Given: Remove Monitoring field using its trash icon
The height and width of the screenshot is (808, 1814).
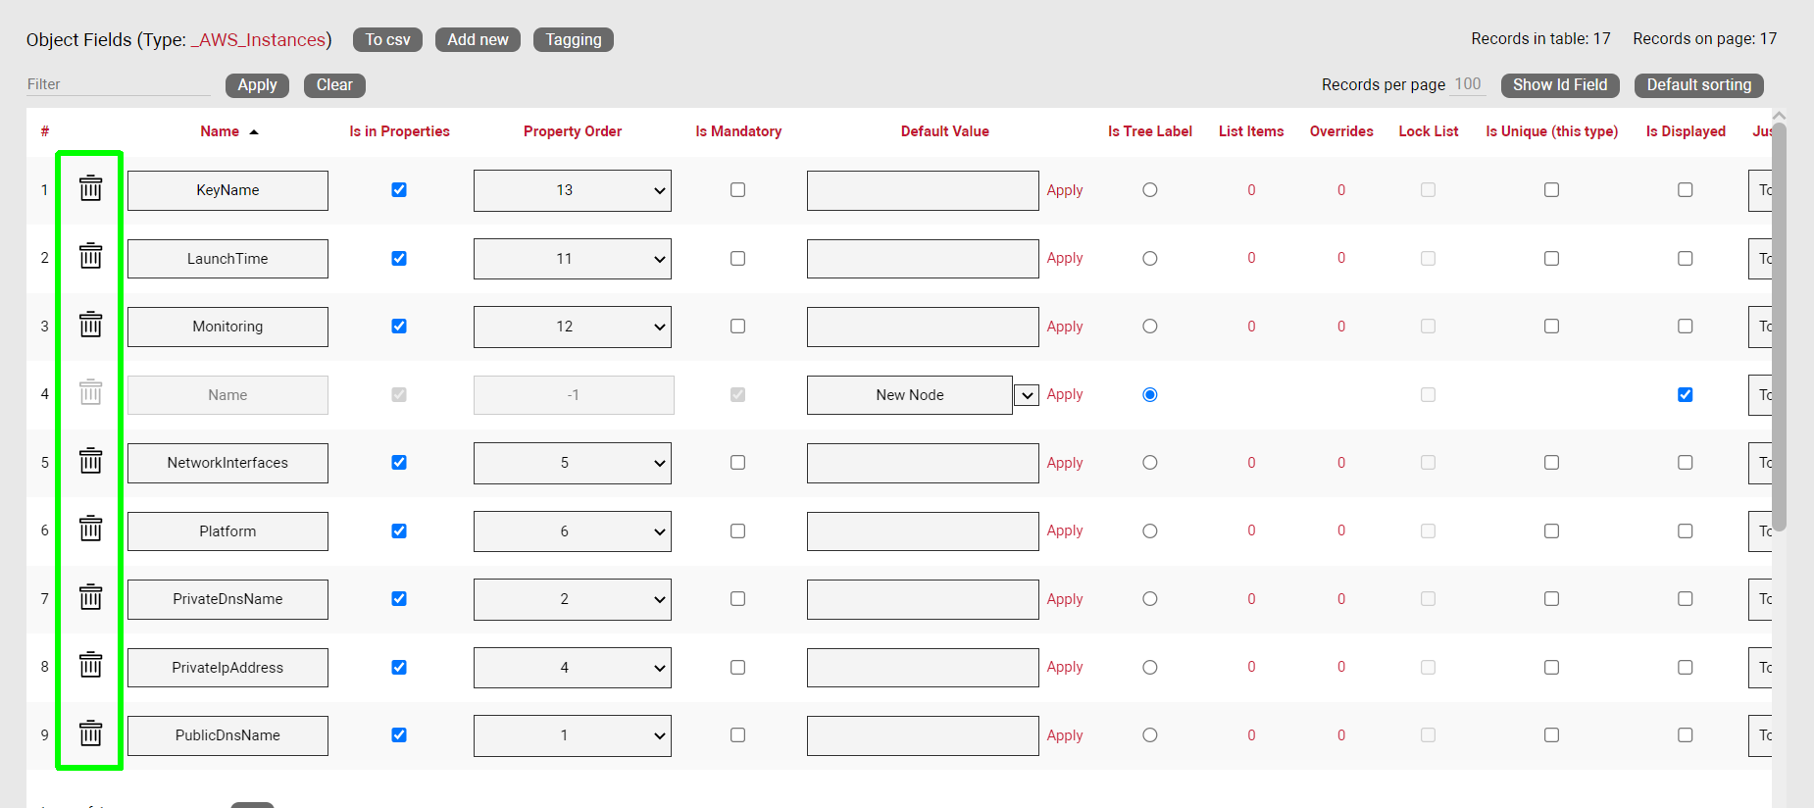Looking at the screenshot, I should point(90,325).
